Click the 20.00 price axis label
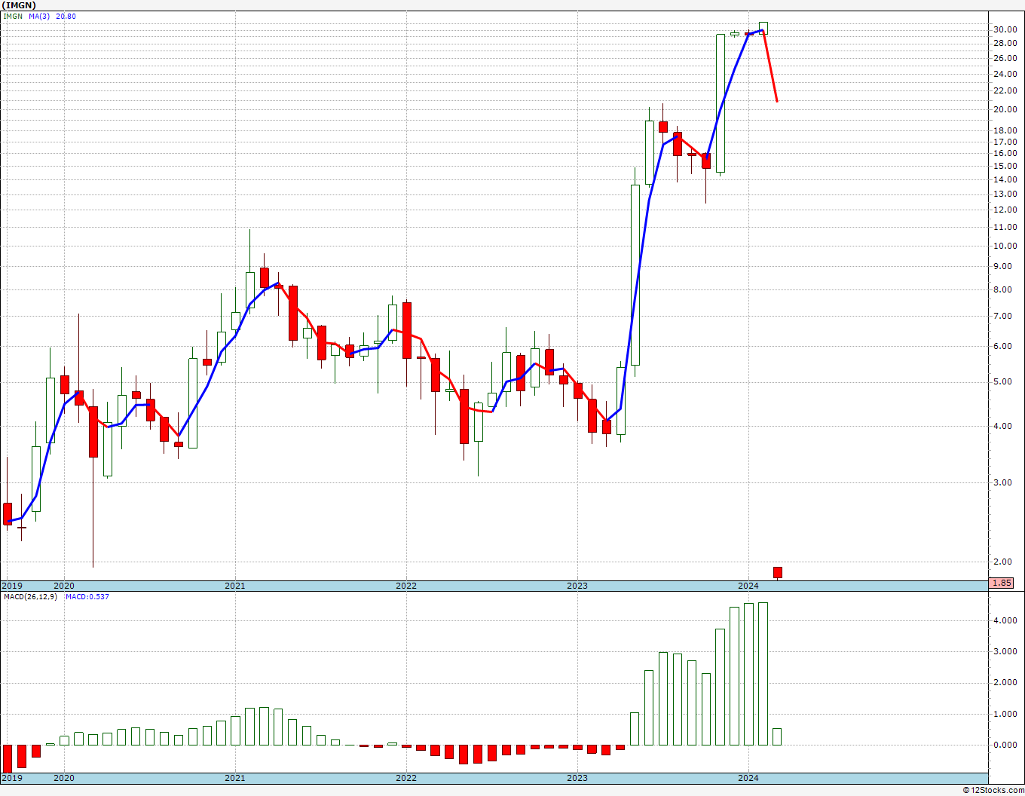 pyautogui.click(x=1005, y=109)
